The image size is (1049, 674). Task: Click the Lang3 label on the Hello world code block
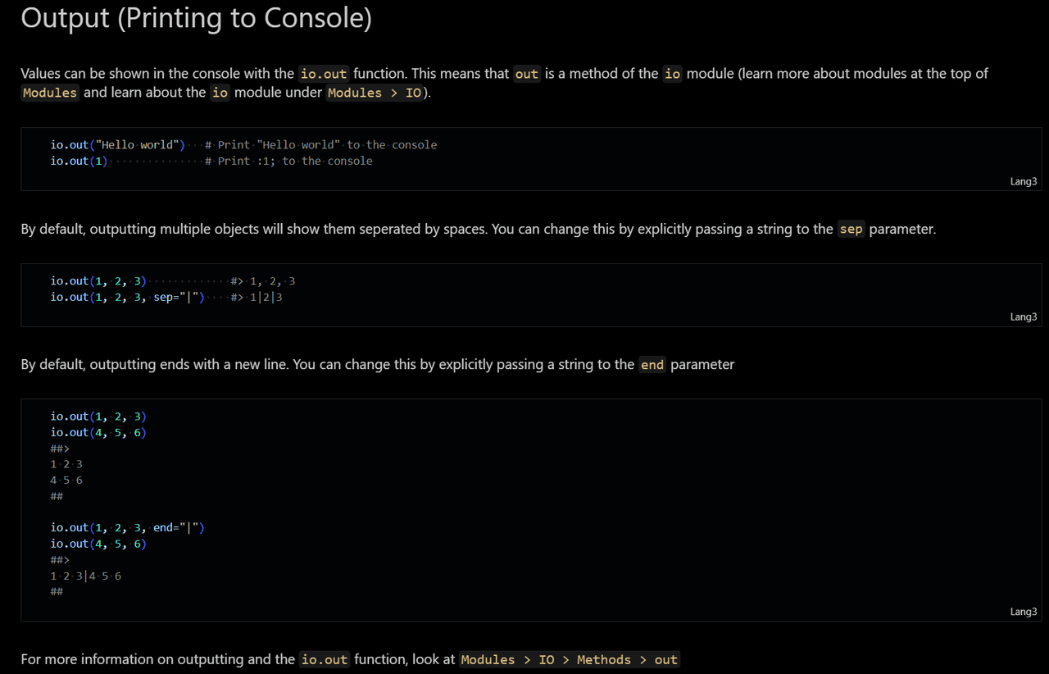1023,181
